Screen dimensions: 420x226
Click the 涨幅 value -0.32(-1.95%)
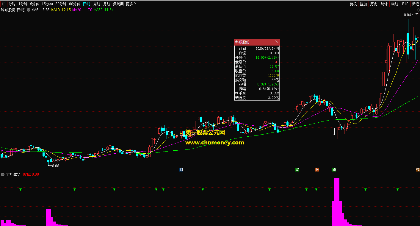coord(267,84)
